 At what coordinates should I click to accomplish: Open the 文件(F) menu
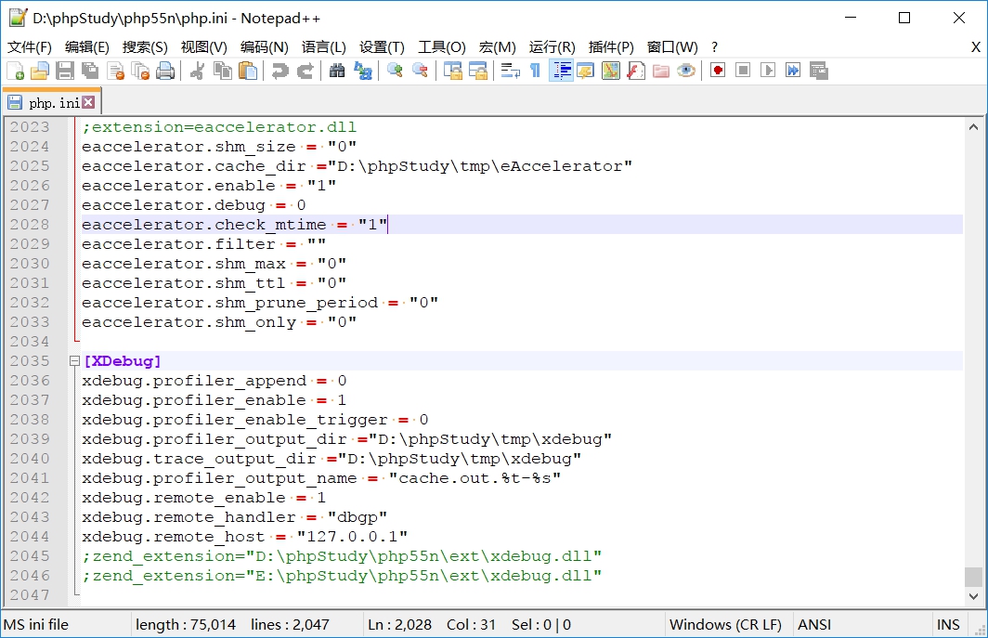pos(29,47)
